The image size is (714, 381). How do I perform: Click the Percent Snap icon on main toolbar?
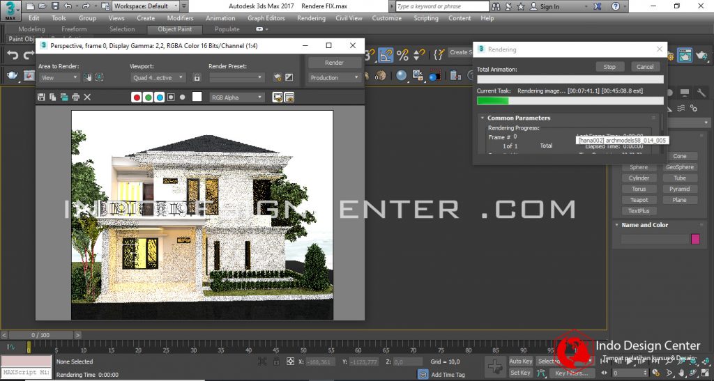[x=402, y=56]
